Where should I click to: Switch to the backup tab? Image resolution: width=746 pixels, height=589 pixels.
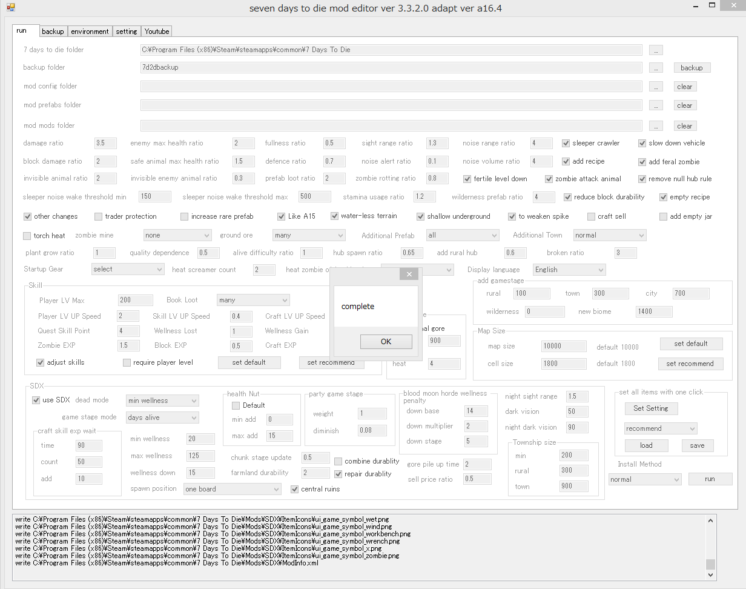tap(53, 32)
